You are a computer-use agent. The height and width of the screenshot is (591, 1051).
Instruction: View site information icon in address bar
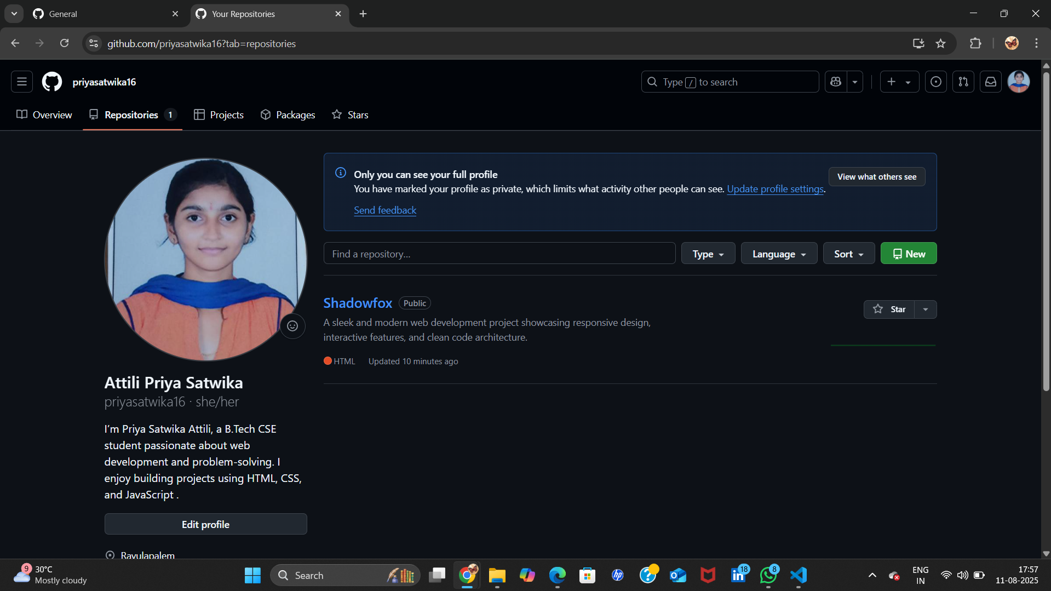pos(94,43)
